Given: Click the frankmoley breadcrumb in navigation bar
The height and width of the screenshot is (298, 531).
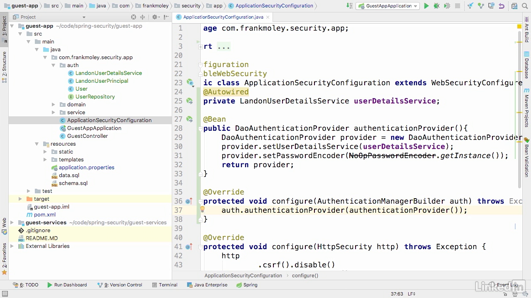Looking at the screenshot, I should pyautogui.click(x=152, y=6).
